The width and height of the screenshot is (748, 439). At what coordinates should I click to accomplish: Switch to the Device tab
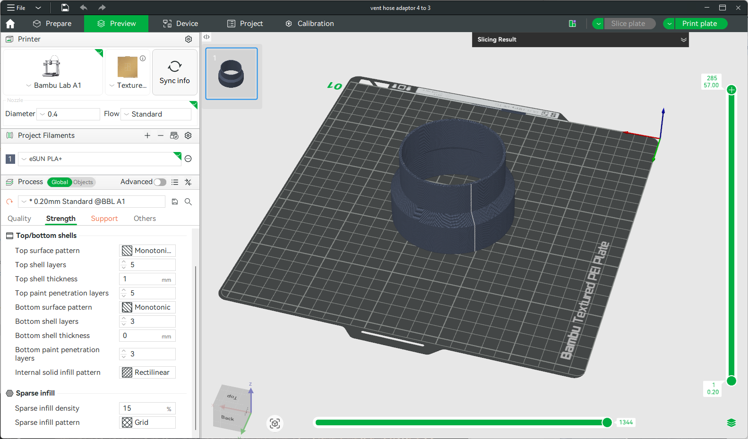[181, 24]
